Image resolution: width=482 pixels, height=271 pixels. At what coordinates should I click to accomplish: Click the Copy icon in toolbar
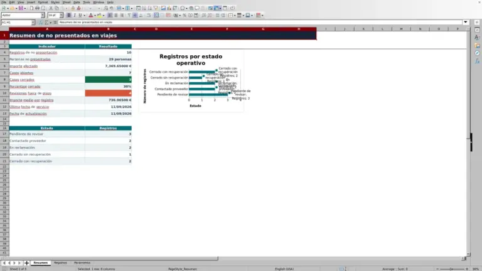pos(57,8)
